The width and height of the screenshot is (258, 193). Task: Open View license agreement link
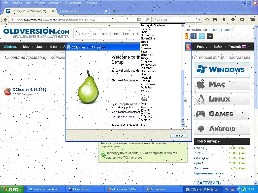coord(125,112)
